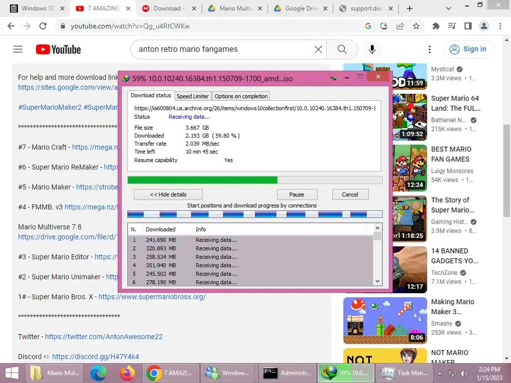The height and width of the screenshot is (383, 511).
Task: Open the Making Mario Maker 3 thumbnail
Action: tap(385, 320)
